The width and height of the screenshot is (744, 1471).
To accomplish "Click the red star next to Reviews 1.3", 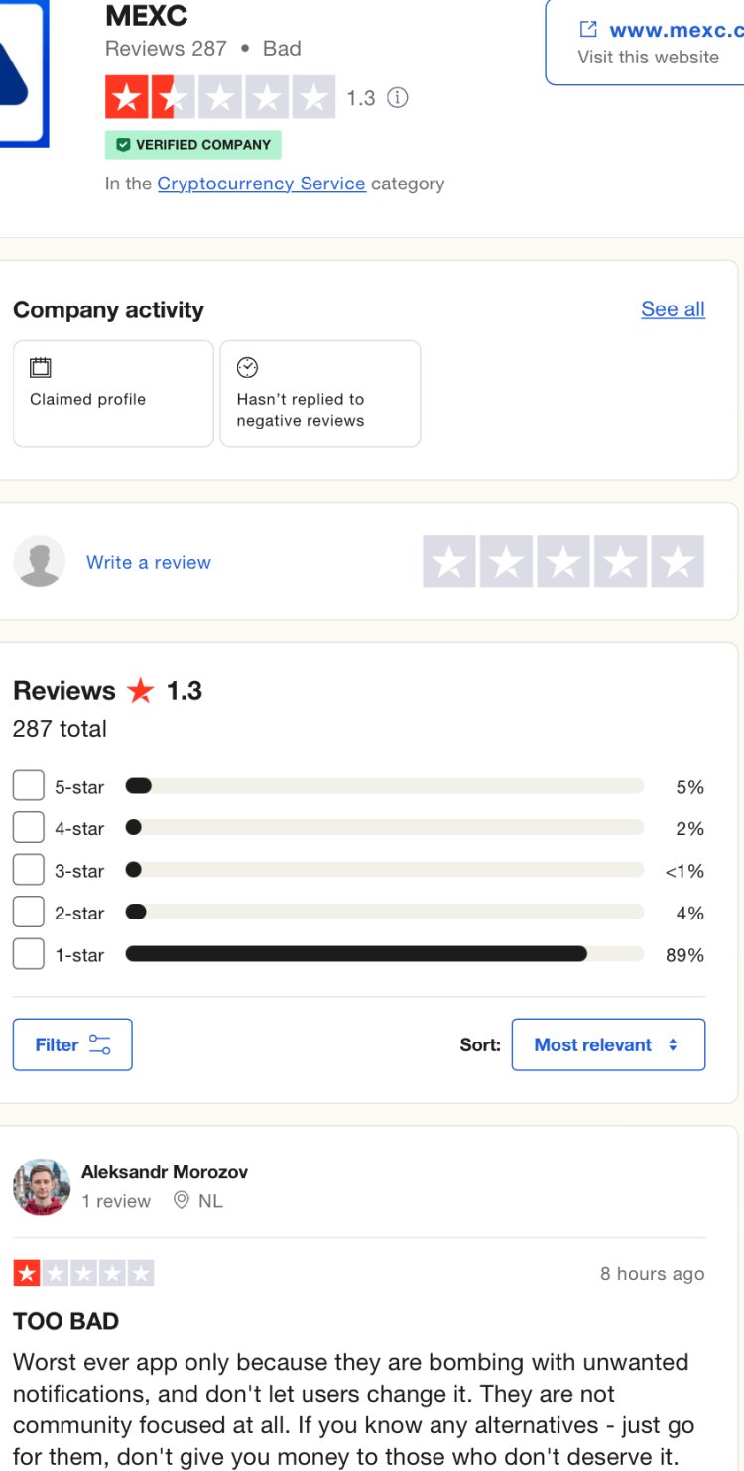I will coord(141,691).
